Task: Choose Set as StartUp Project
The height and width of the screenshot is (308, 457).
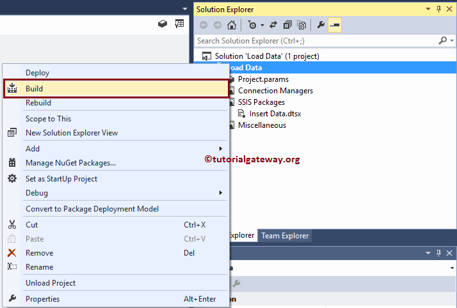Action: [x=61, y=179]
